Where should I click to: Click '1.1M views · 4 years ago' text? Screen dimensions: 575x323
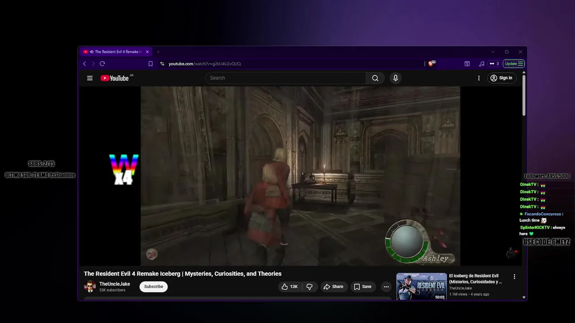[469, 294]
